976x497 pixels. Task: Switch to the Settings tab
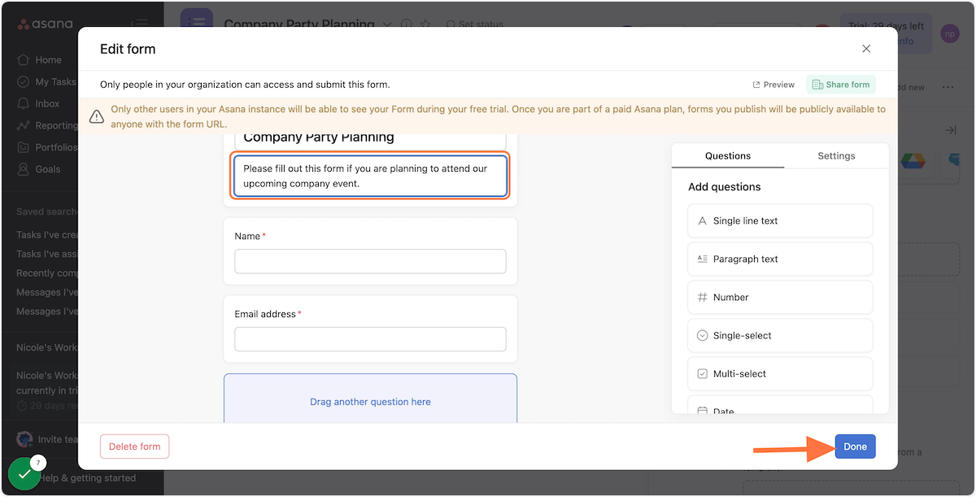click(x=836, y=155)
